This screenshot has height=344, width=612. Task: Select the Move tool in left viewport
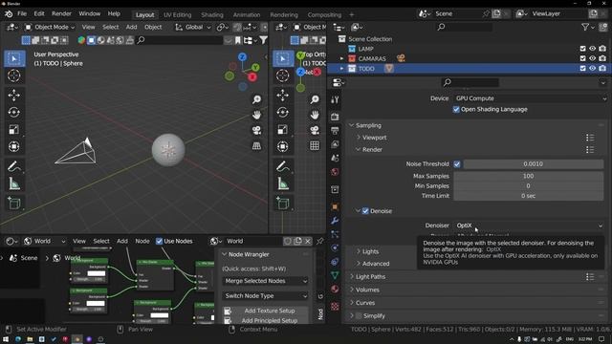pyautogui.click(x=14, y=96)
